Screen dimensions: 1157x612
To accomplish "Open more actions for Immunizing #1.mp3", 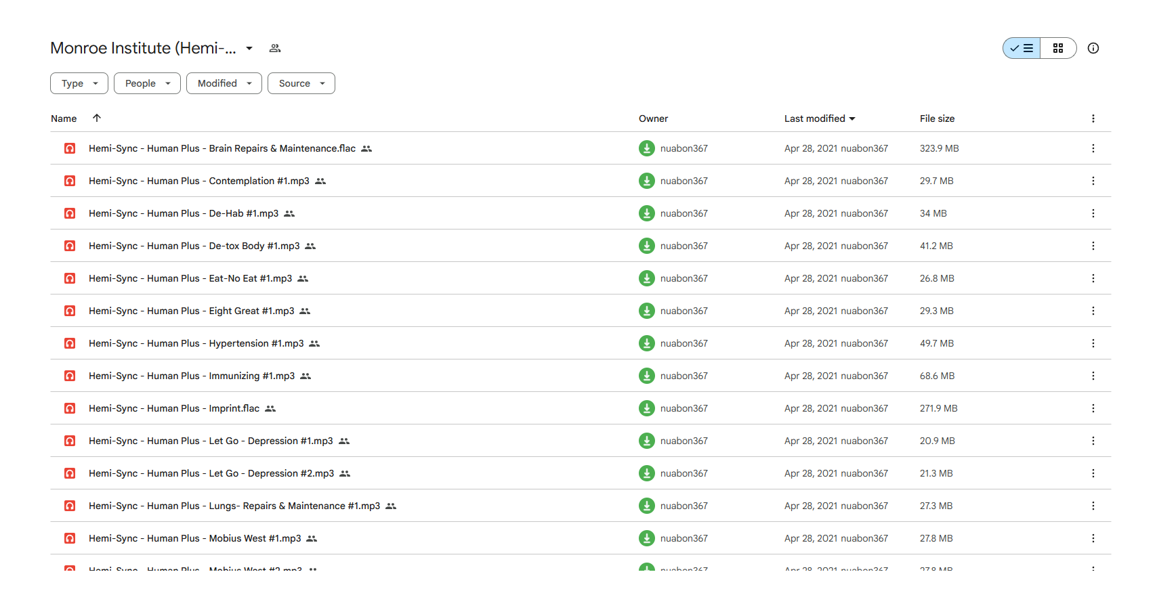I will tap(1093, 376).
